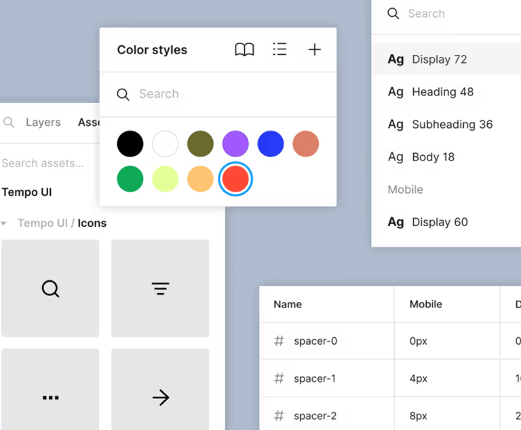Image resolution: width=521 pixels, height=430 pixels.
Task: Select the light orange color swatch
Action: [x=200, y=179]
